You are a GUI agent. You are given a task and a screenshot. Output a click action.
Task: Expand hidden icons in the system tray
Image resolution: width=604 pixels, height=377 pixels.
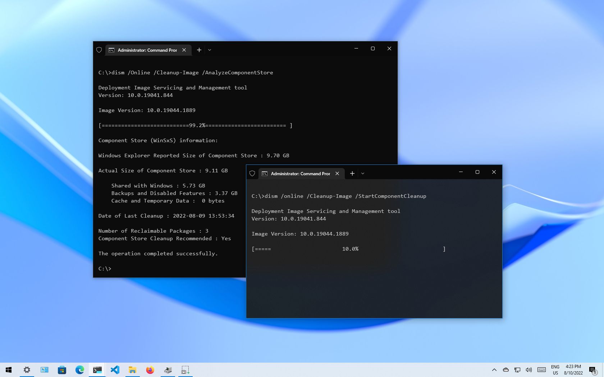coord(494,370)
